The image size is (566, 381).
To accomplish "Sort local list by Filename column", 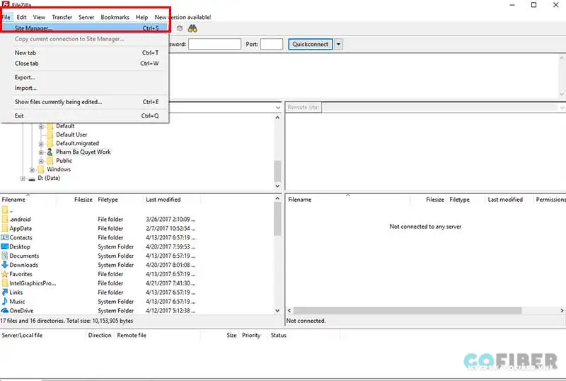I will tap(28, 200).
